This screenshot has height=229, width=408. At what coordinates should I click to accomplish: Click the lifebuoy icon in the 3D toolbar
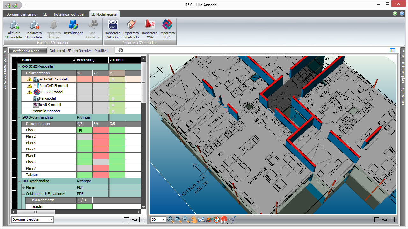tap(217, 219)
